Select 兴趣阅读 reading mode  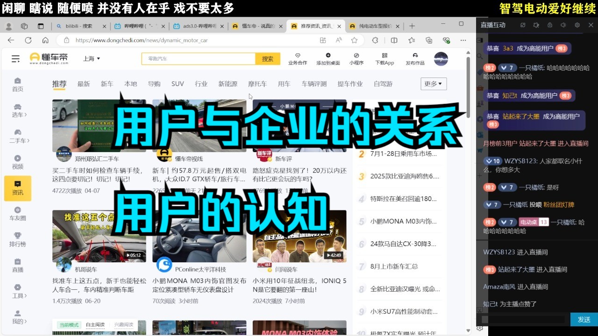coord(124,325)
